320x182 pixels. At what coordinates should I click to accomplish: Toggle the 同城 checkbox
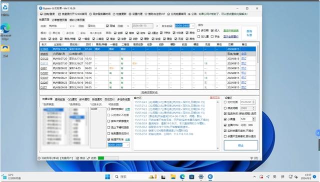(107, 26)
